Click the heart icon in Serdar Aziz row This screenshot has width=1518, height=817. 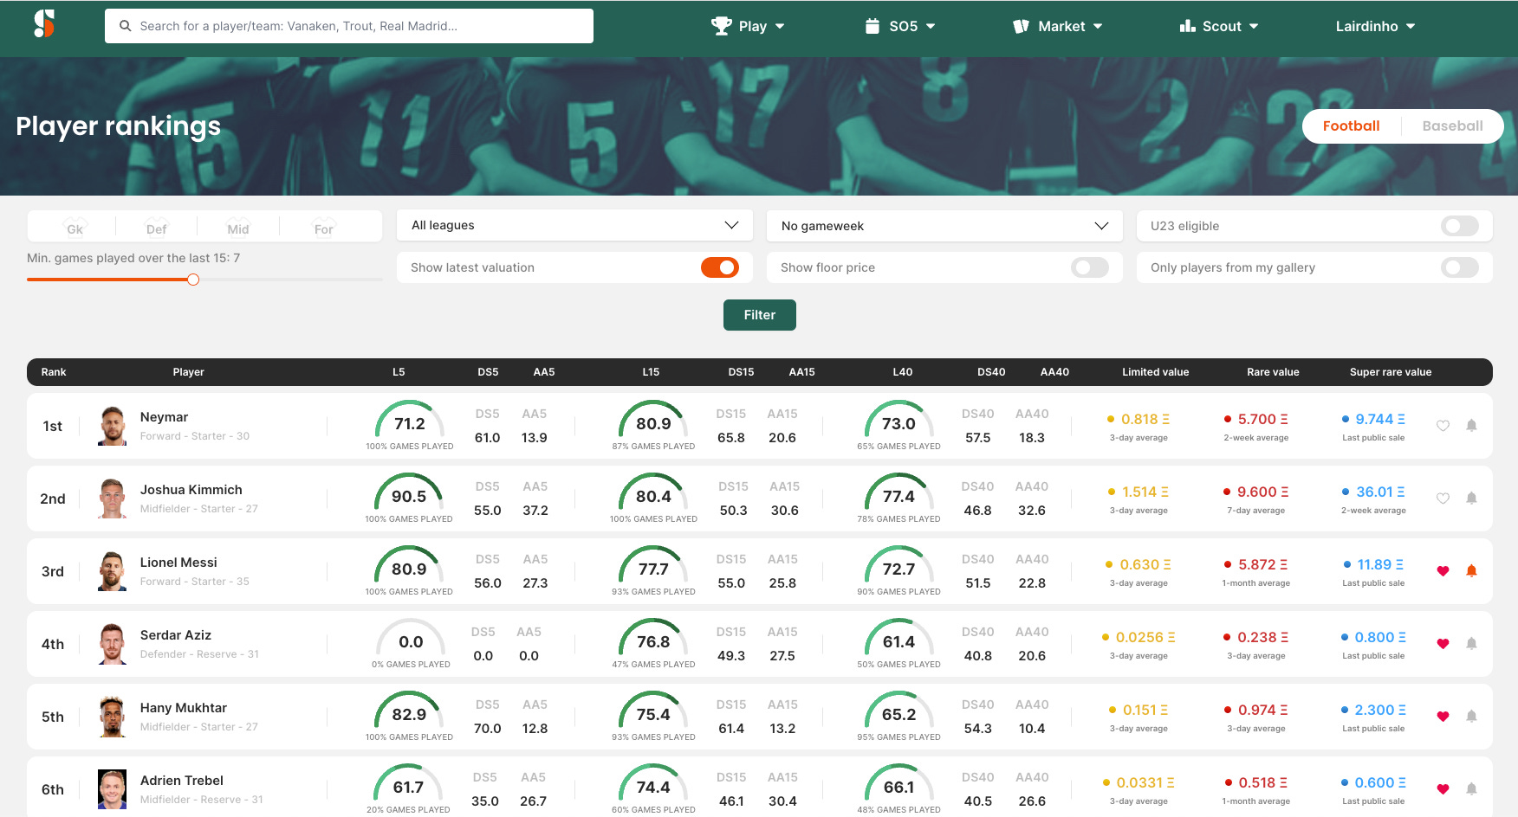click(x=1443, y=643)
